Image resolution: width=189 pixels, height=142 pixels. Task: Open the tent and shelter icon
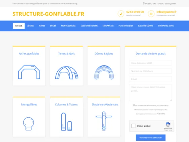67,73
